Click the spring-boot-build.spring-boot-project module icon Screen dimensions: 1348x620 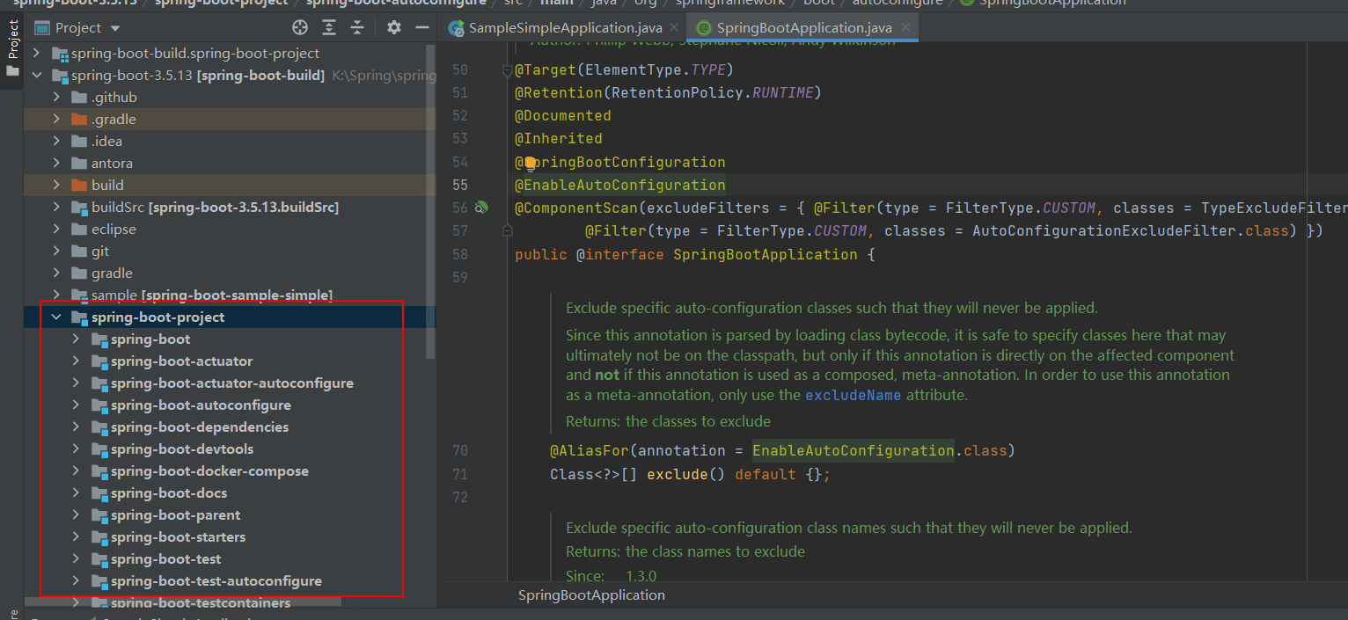(x=60, y=53)
